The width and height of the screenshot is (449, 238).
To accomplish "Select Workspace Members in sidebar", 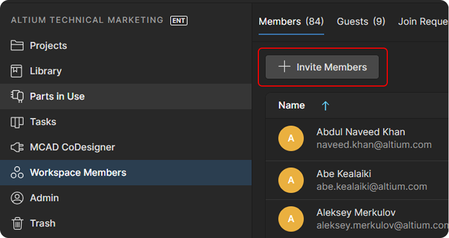I will click(126, 173).
